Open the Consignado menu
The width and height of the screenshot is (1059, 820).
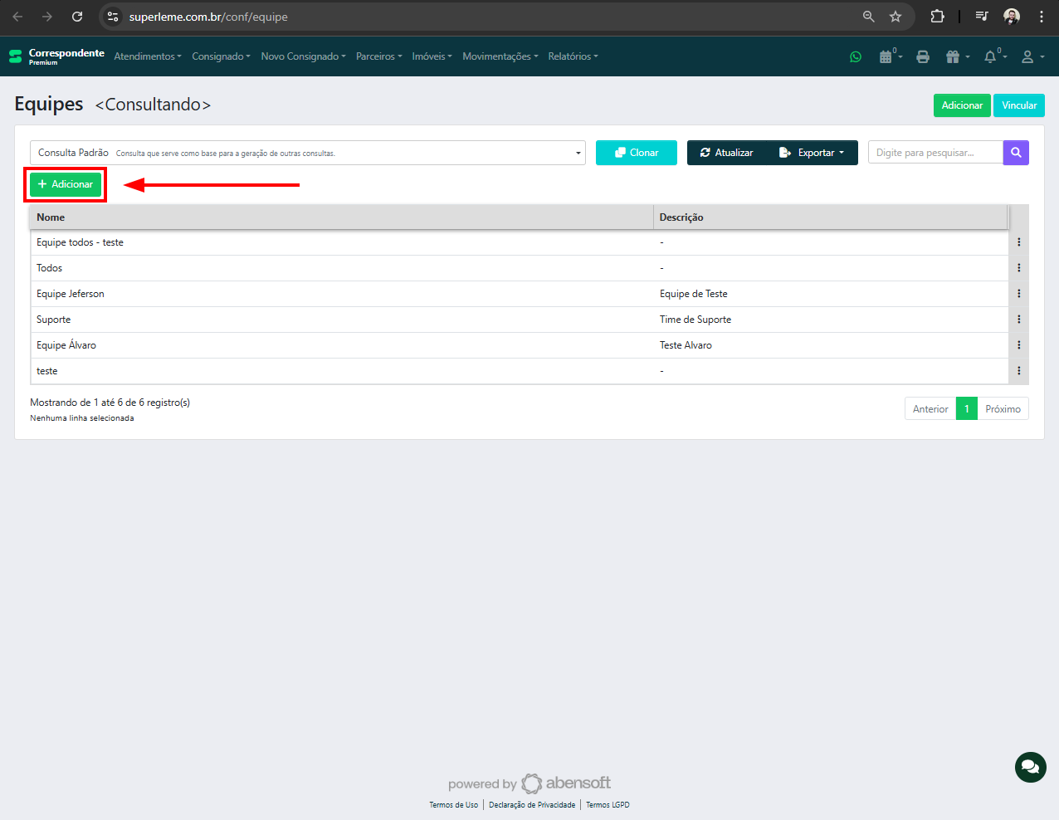[x=221, y=56]
